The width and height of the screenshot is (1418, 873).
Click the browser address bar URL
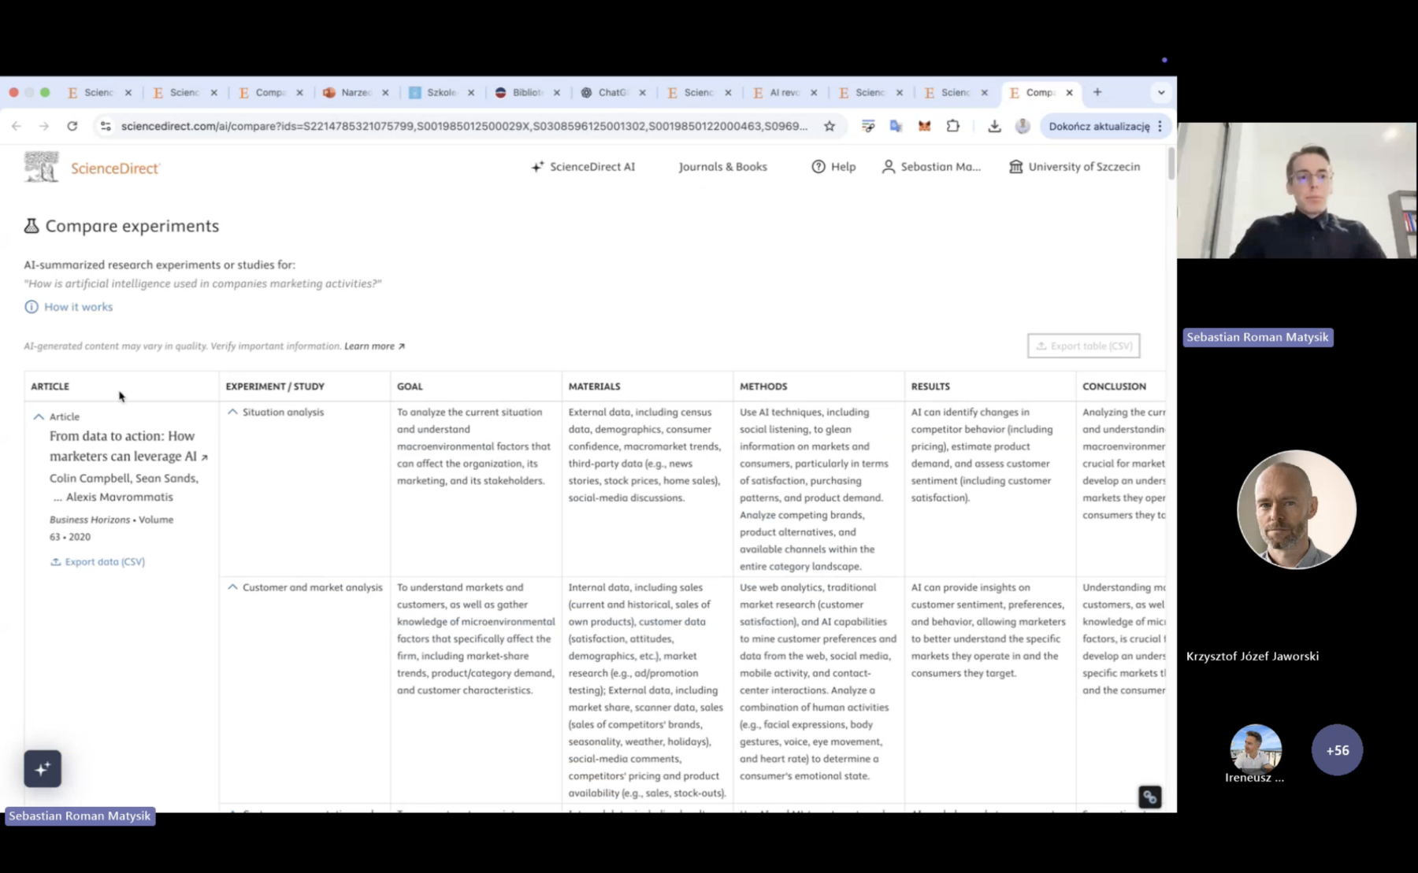463,126
